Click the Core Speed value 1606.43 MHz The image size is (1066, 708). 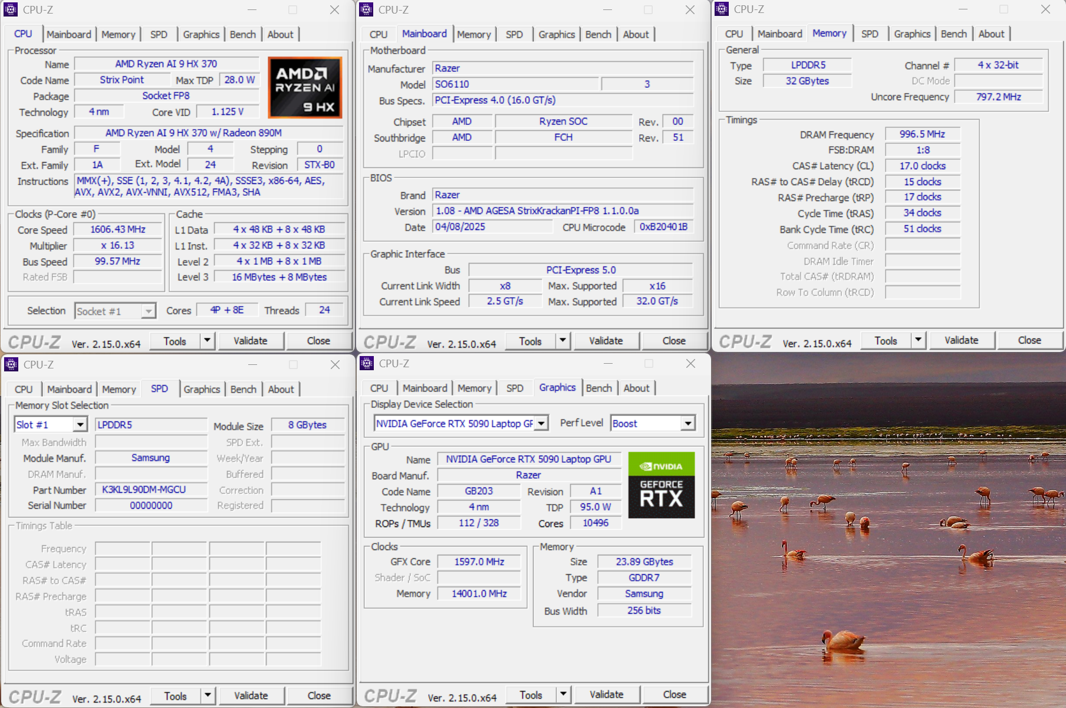(x=118, y=229)
